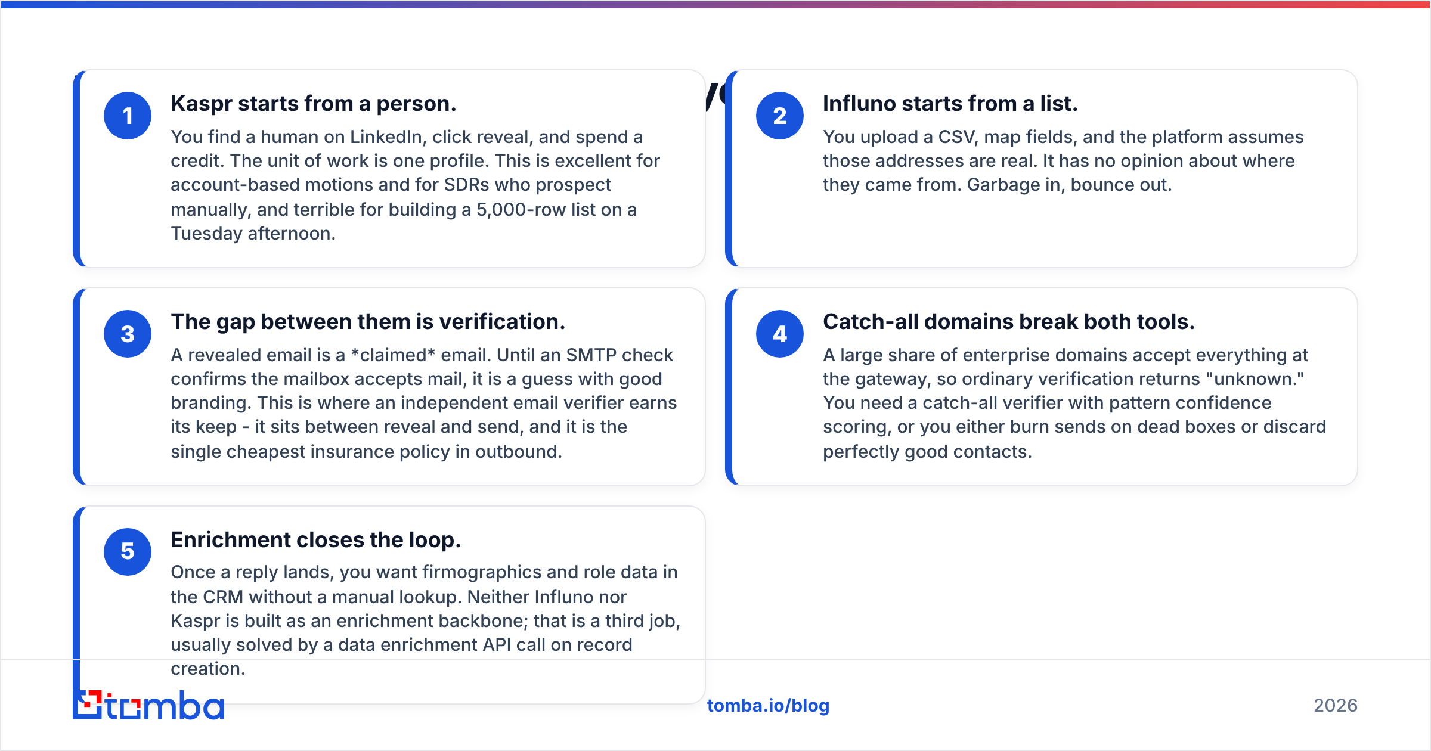This screenshot has width=1431, height=751.
Task: Click the number 3 circle badge
Action: (x=128, y=334)
